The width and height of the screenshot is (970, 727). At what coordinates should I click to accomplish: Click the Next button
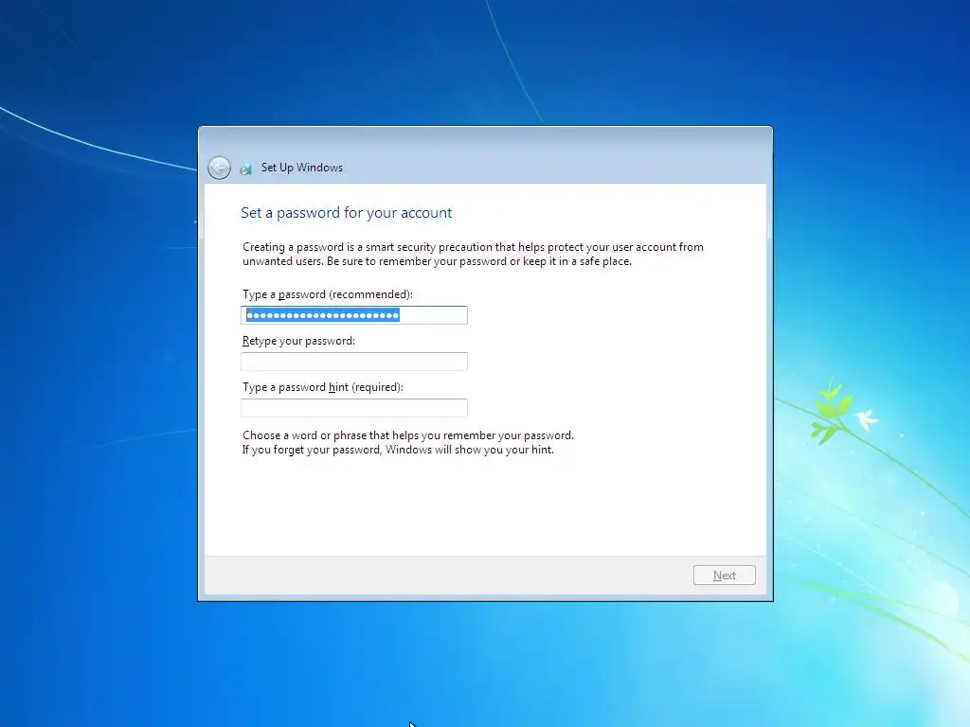[725, 575]
